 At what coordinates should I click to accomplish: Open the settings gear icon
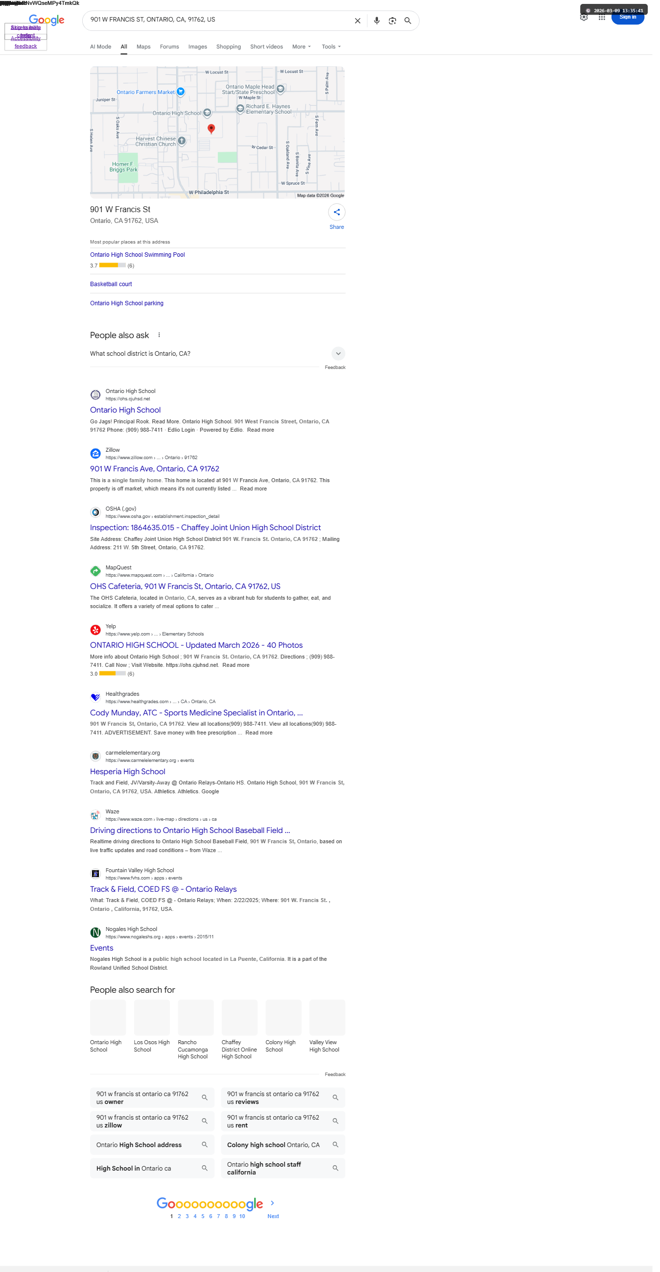pyautogui.click(x=590, y=17)
